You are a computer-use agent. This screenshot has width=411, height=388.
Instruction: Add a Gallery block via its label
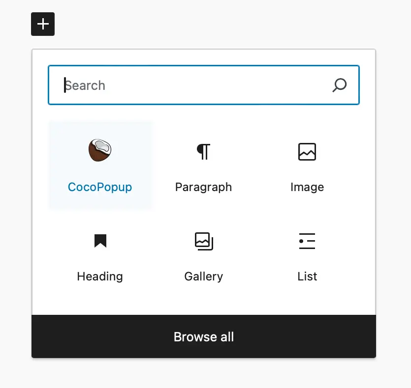(x=203, y=277)
